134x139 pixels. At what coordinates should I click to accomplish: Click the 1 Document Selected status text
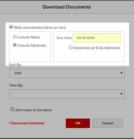(27, 123)
